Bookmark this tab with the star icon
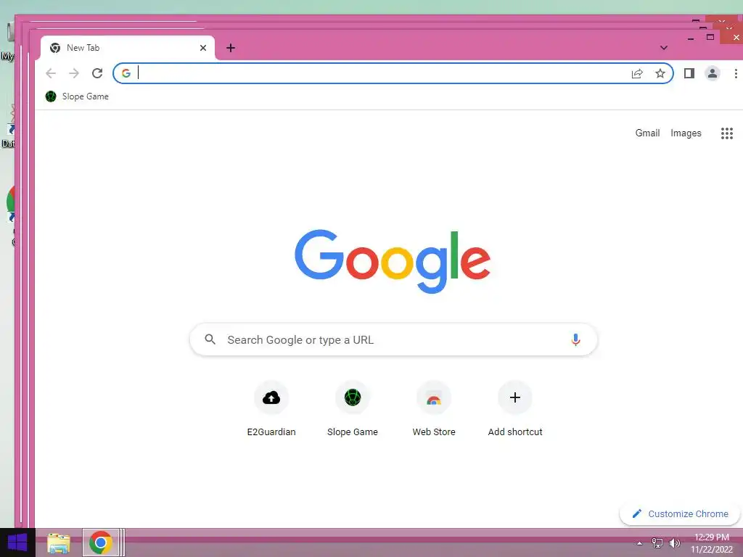The width and height of the screenshot is (743, 557). point(660,73)
